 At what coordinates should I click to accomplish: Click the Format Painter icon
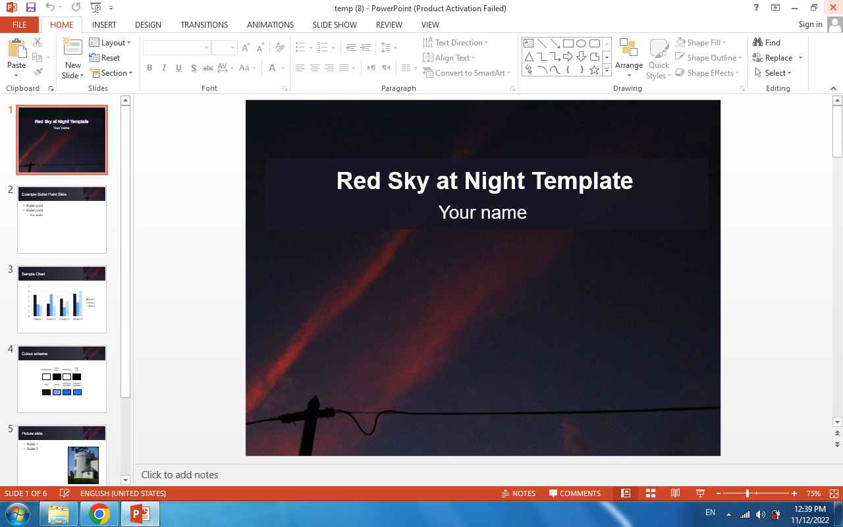point(38,72)
